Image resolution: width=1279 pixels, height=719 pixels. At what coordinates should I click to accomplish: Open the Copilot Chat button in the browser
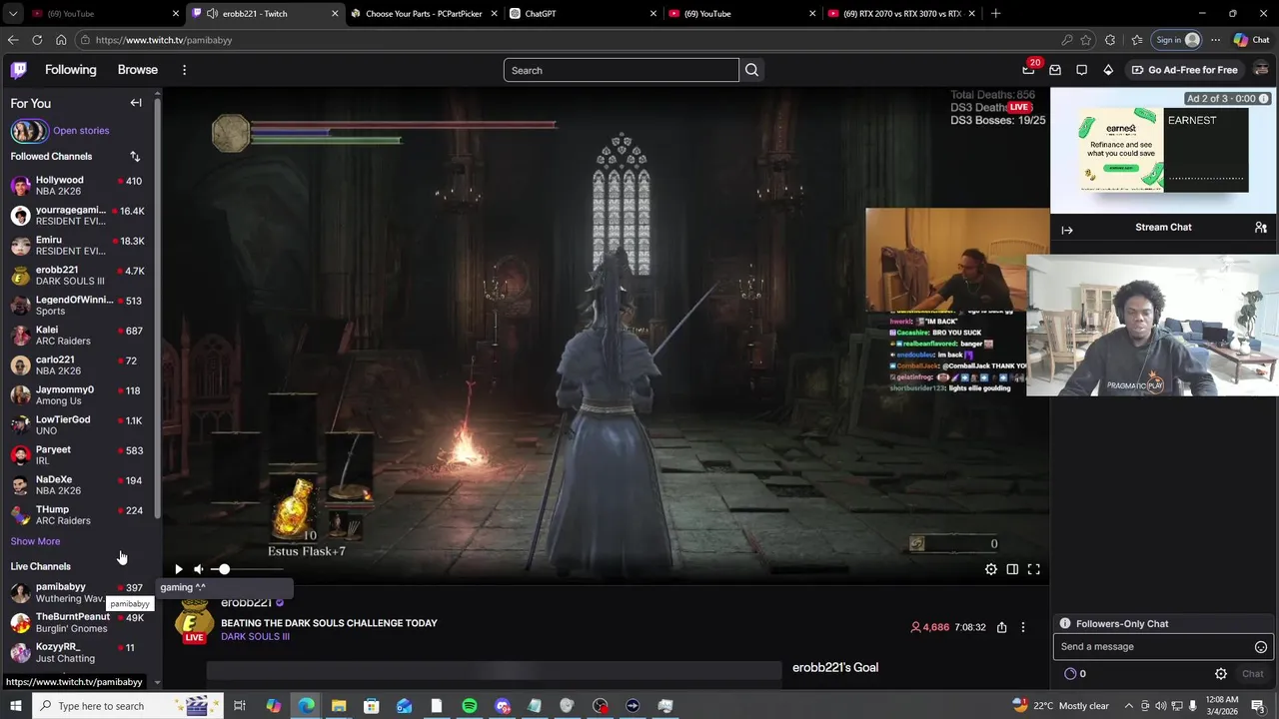pyautogui.click(x=1251, y=40)
